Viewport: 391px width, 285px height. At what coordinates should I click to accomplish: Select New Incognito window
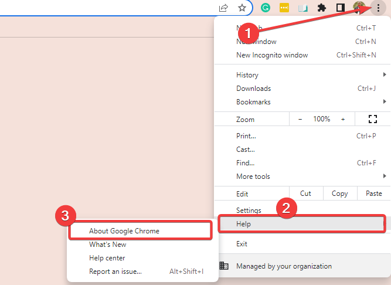pyautogui.click(x=302, y=55)
